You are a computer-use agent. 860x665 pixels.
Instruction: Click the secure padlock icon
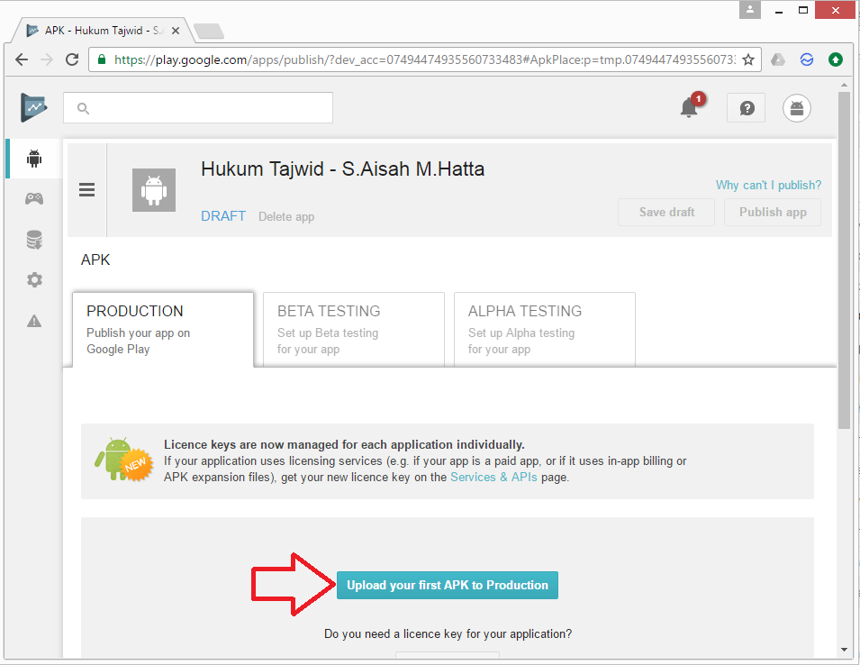point(102,59)
